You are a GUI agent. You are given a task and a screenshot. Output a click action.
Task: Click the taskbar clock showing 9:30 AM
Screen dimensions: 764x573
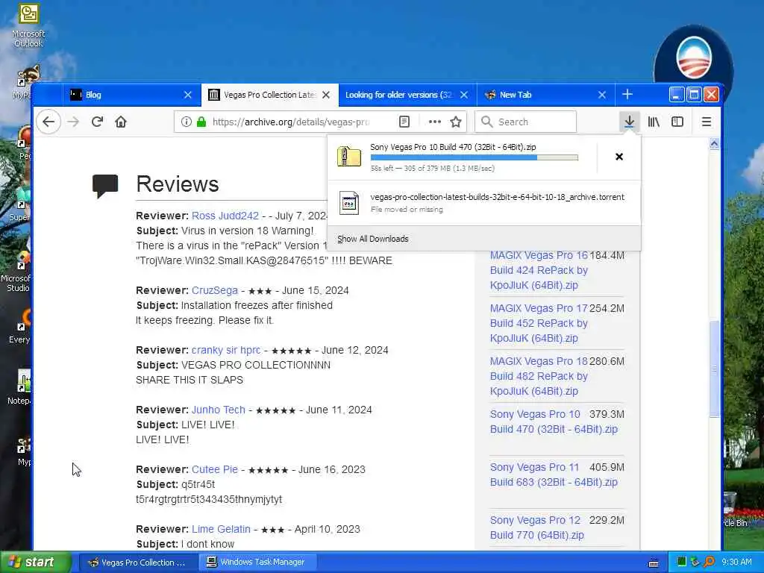pos(736,563)
